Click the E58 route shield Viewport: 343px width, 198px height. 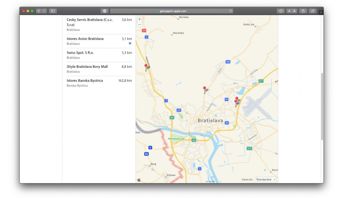click(194, 140)
